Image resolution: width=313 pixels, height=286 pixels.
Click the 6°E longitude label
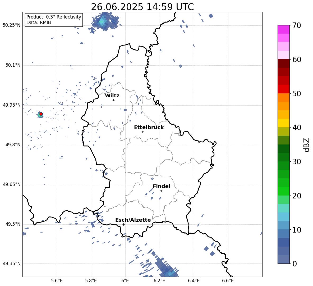[x=125, y=281]
